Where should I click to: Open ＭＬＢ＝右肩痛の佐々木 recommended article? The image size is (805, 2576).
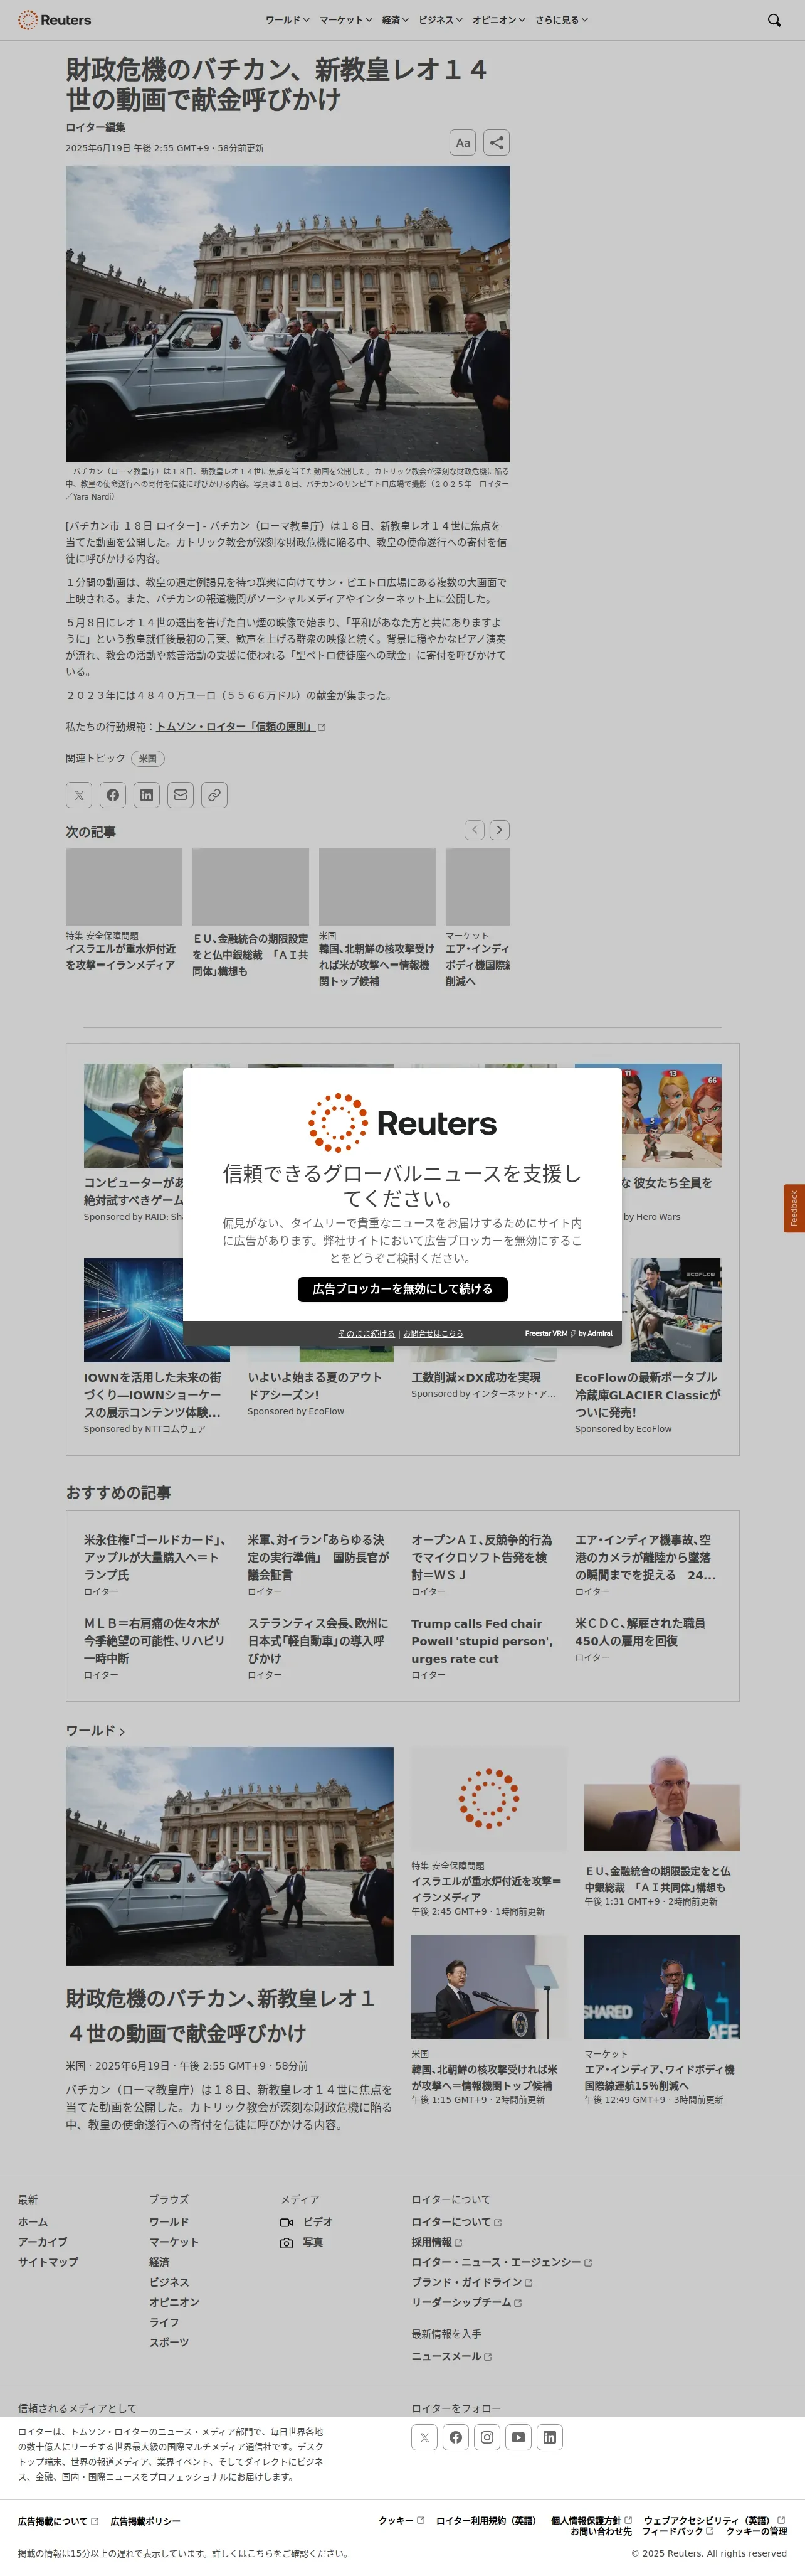(x=156, y=1641)
